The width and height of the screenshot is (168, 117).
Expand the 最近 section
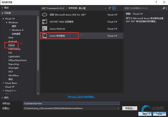2,8
